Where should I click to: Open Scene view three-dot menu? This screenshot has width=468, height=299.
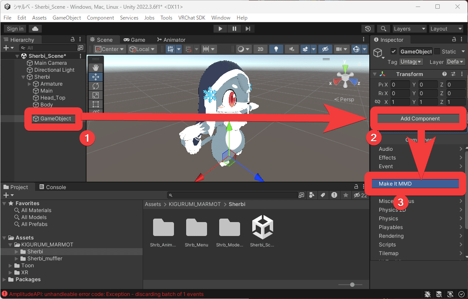(x=364, y=40)
